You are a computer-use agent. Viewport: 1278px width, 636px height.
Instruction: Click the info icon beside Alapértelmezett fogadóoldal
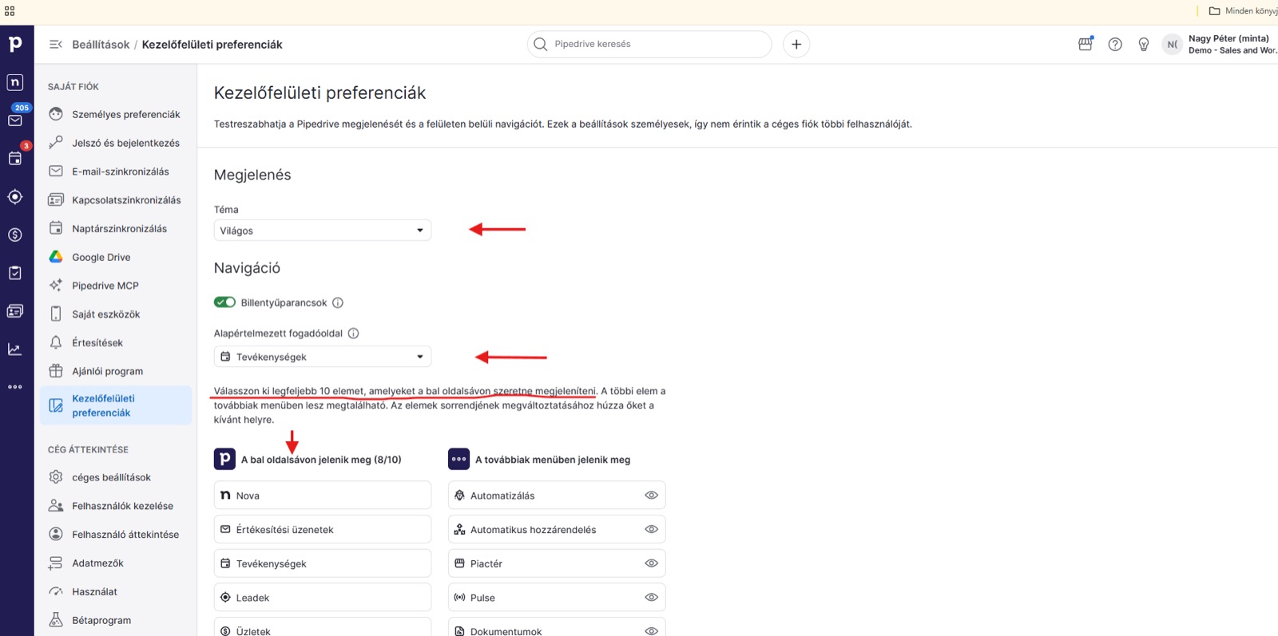[353, 333]
